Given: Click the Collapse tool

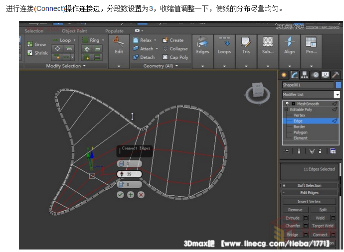Looking at the screenshot, I should pyautogui.click(x=175, y=49).
